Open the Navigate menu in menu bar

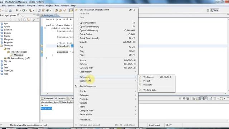coord(31,6)
